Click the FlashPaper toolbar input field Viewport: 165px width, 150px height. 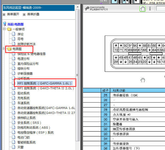point(161,8)
